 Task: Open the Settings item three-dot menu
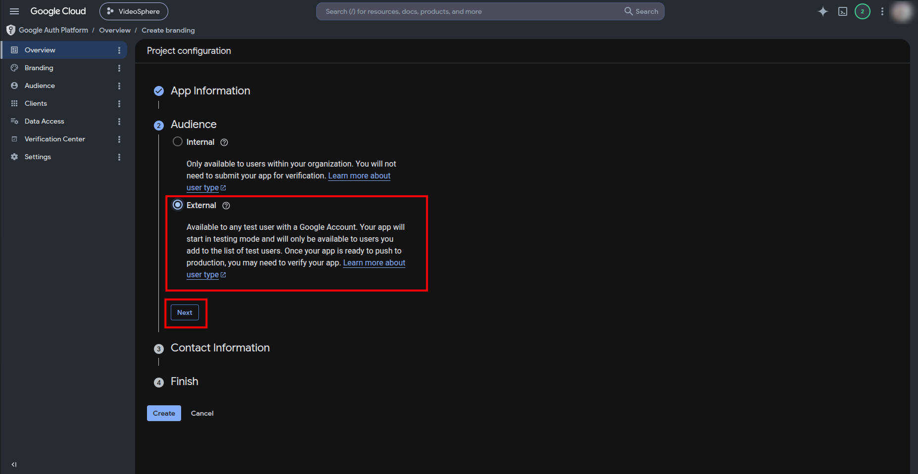pyautogui.click(x=119, y=157)
